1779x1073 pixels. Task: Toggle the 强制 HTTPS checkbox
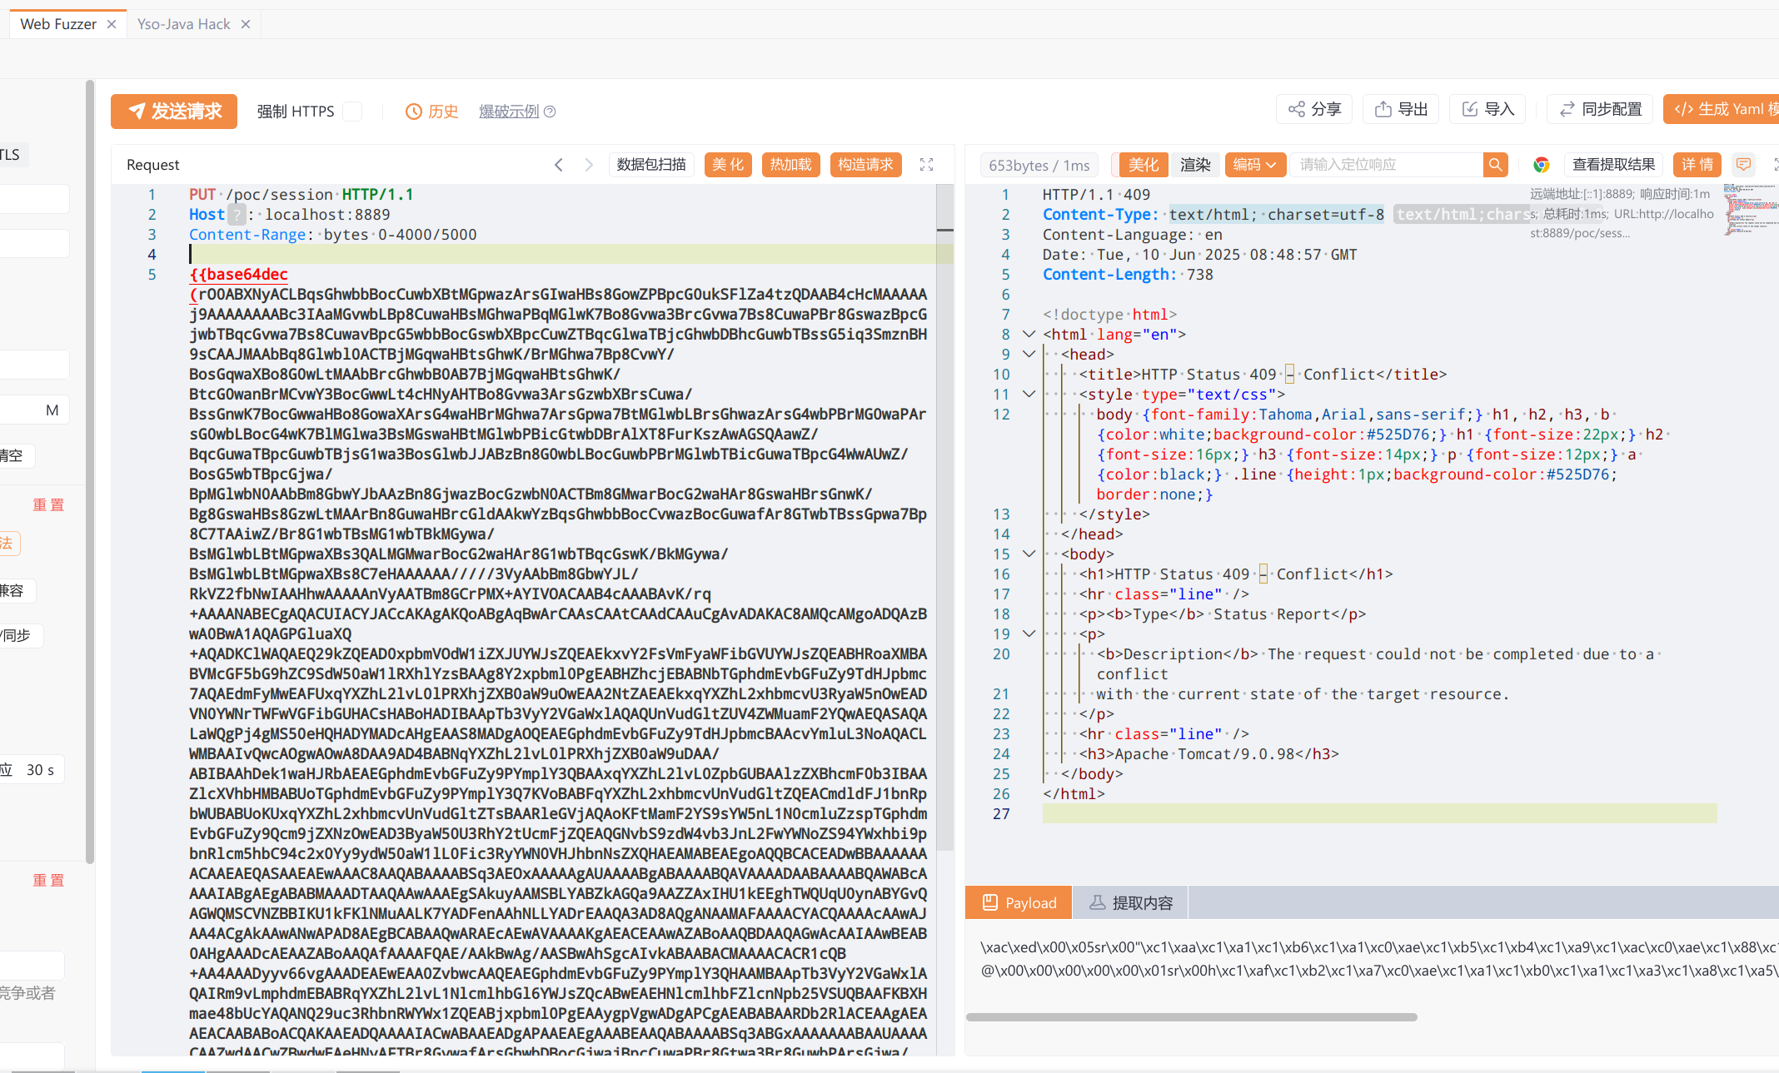tap(353, 112)
